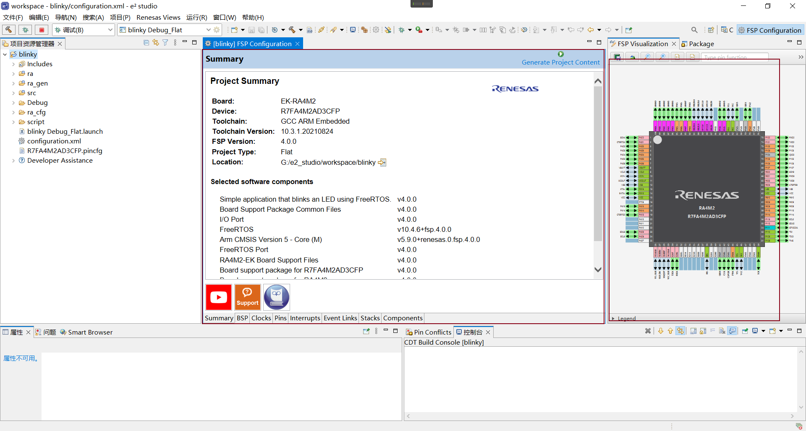Click the Project Summary scroll down arrow
This screenshot has width=806, height=431.
point(598,270)
